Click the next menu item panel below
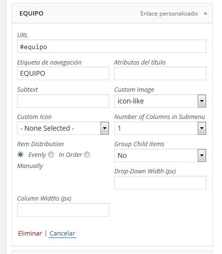The height and width of the screenshot is (254, 222). [112, 253]
